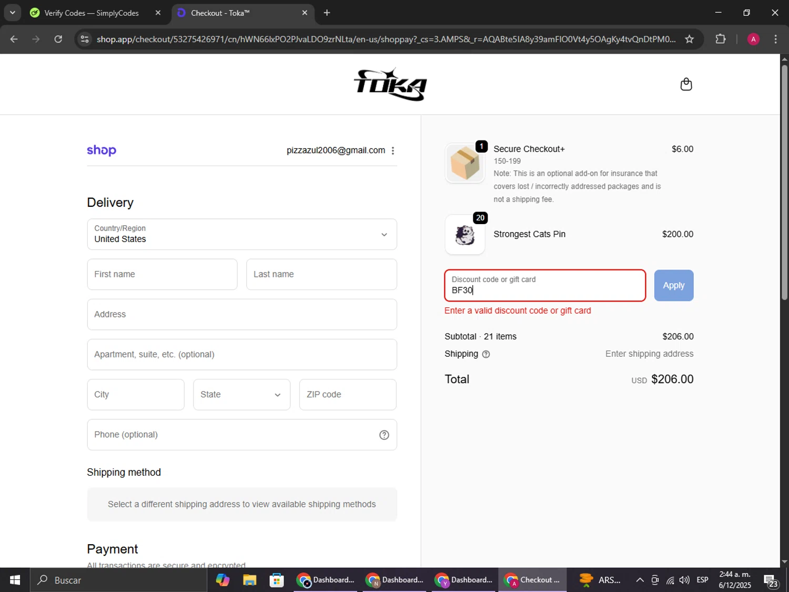
Task: Apply the discount code
Action: (673, 285)
